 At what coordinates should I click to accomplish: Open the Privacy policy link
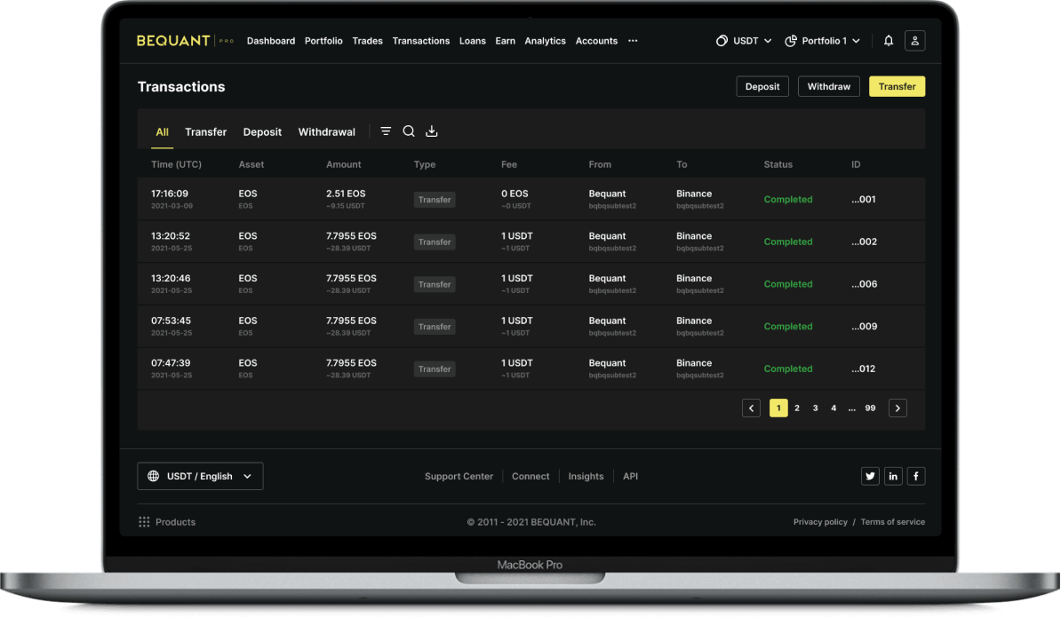tap(820, 522)
